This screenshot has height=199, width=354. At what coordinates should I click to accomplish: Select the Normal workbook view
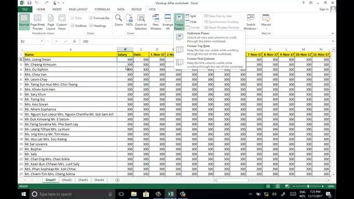pos(24,22)
